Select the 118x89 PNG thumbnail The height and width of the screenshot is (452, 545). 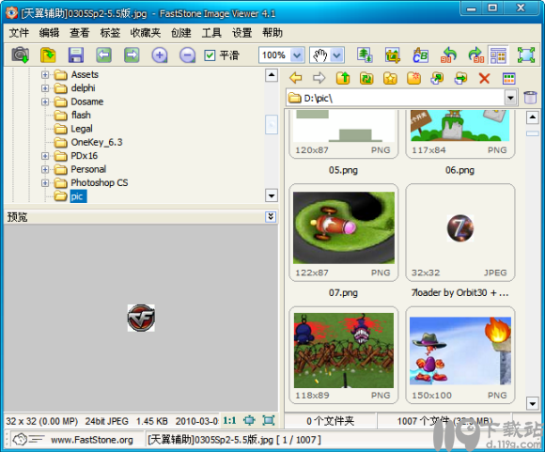click(343, 355)
